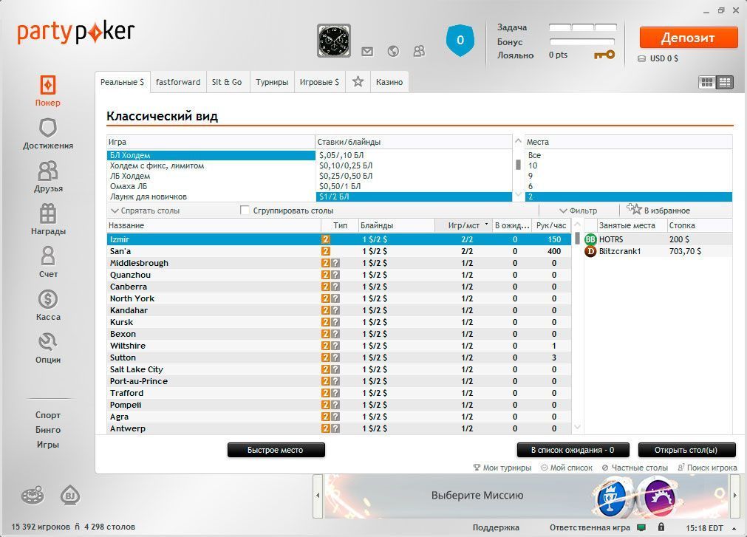Expand tray arrow next to clock
Screen dimensions: 747x537
coord(734,528)
